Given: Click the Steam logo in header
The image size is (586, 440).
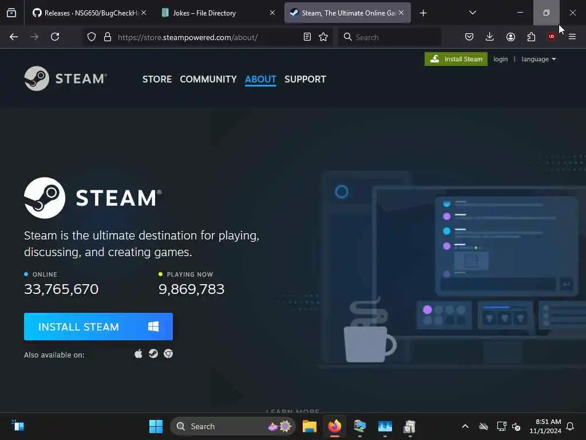Looking at the screenshot, I should pyautogui.click(x=66, y=78).
